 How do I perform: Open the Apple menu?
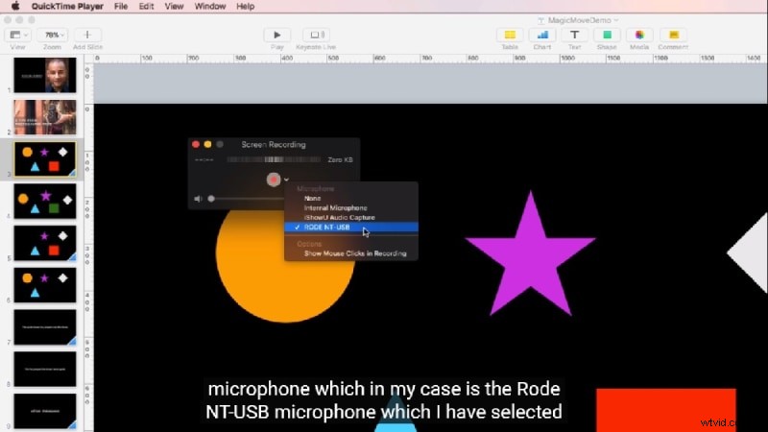tap(15, 7)
